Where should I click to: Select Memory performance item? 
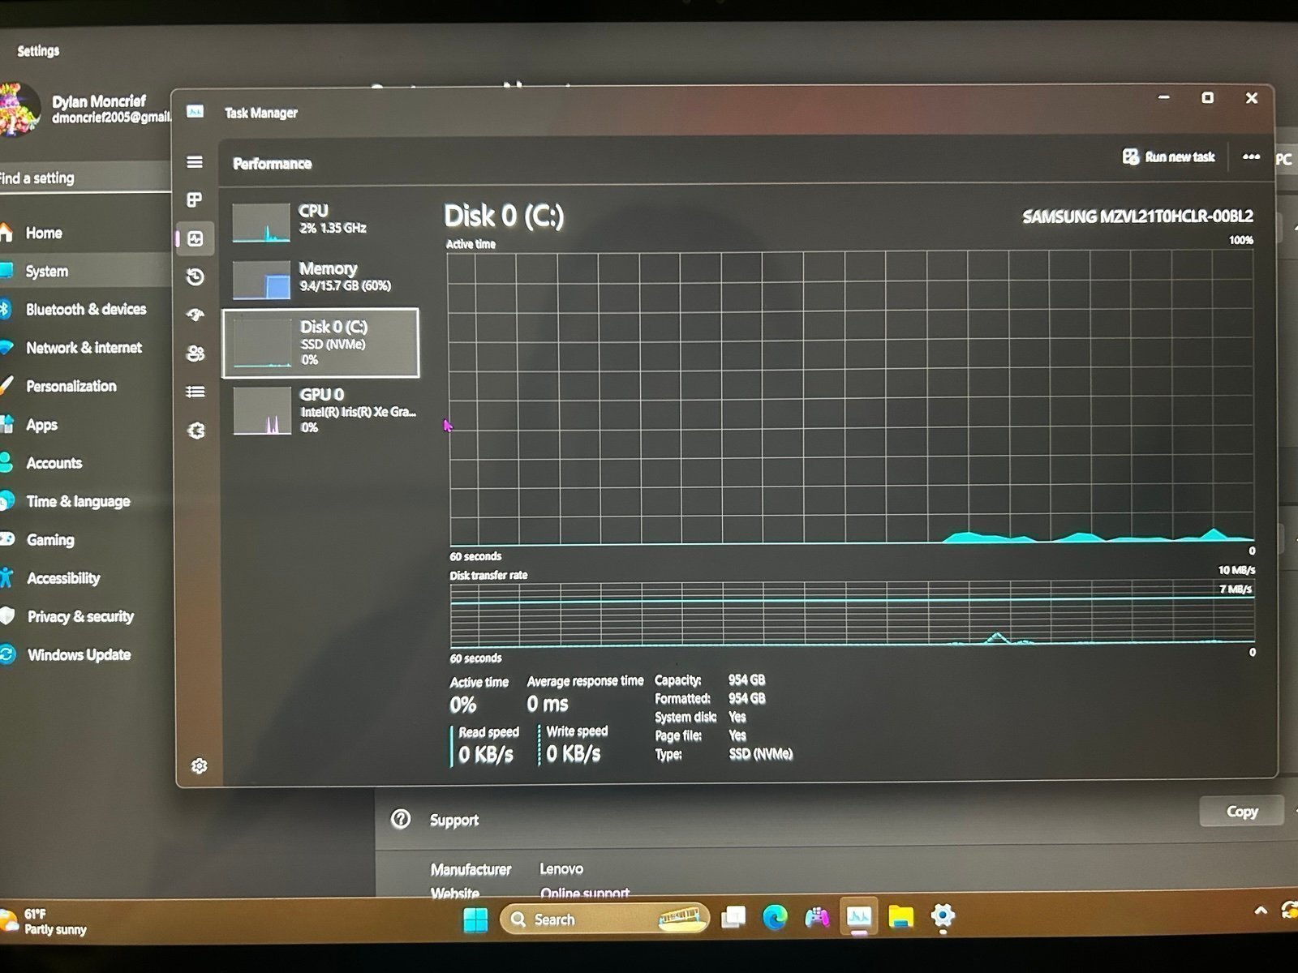click(x=321, y=279)
